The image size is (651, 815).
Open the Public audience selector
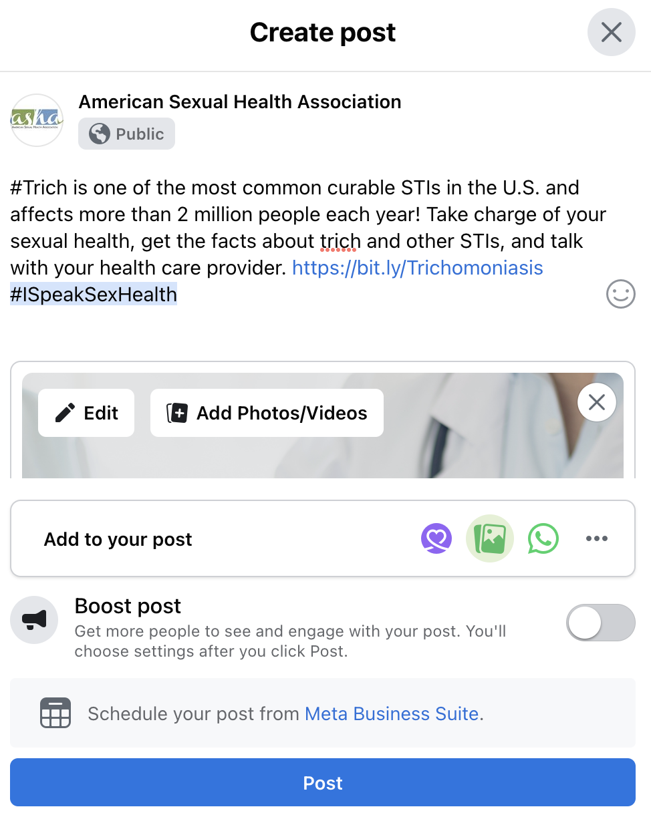click(x=126, y=134)
